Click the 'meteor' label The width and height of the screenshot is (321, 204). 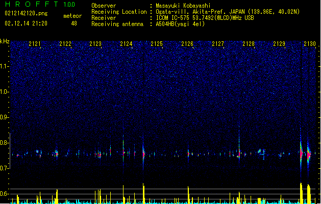[x=72, y=16]
